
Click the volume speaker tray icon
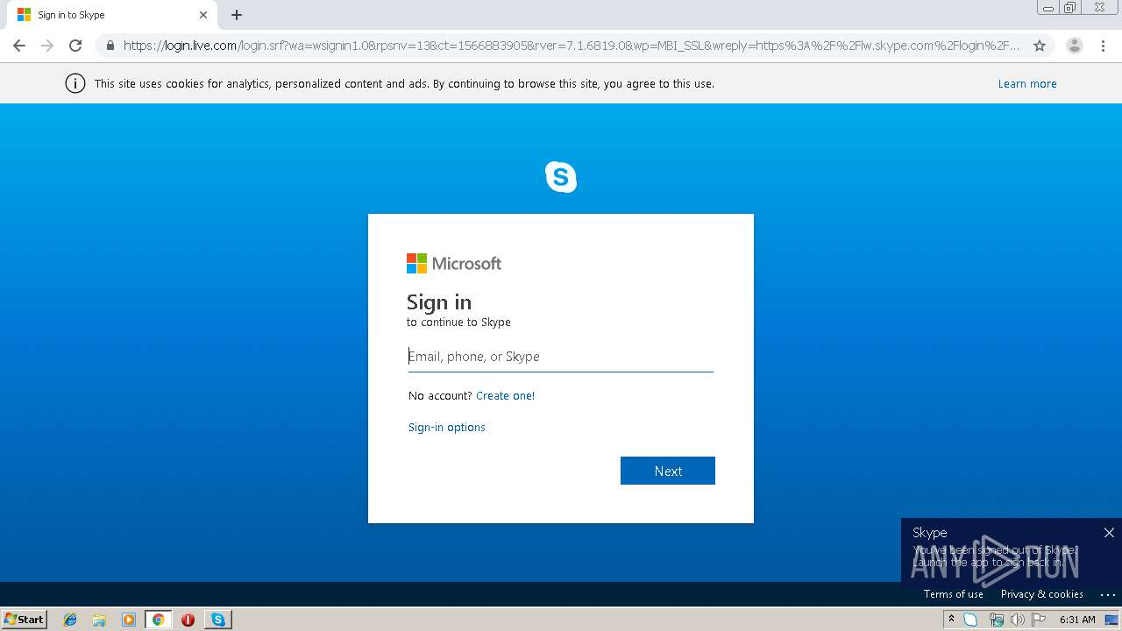point(1018,620)
